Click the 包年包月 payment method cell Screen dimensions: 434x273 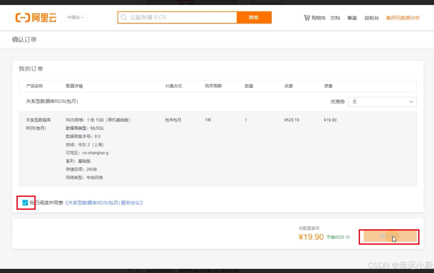point(173,120)
